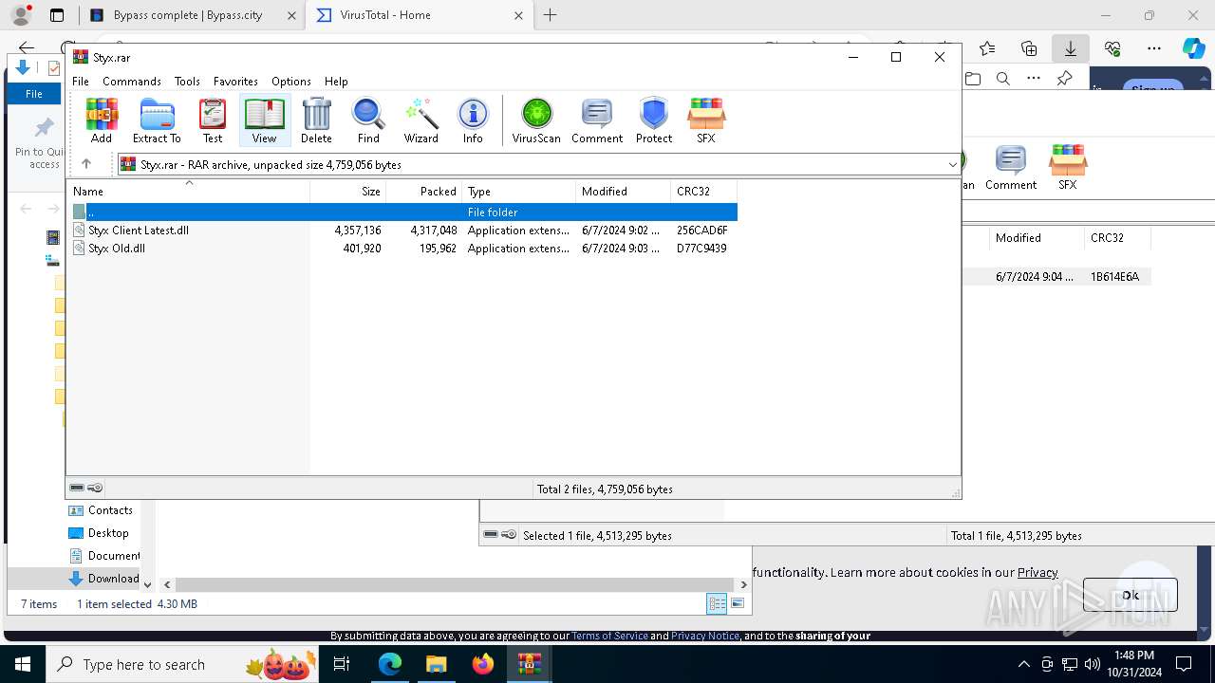Click the WinRAR taskbar icon

point(530,664)
